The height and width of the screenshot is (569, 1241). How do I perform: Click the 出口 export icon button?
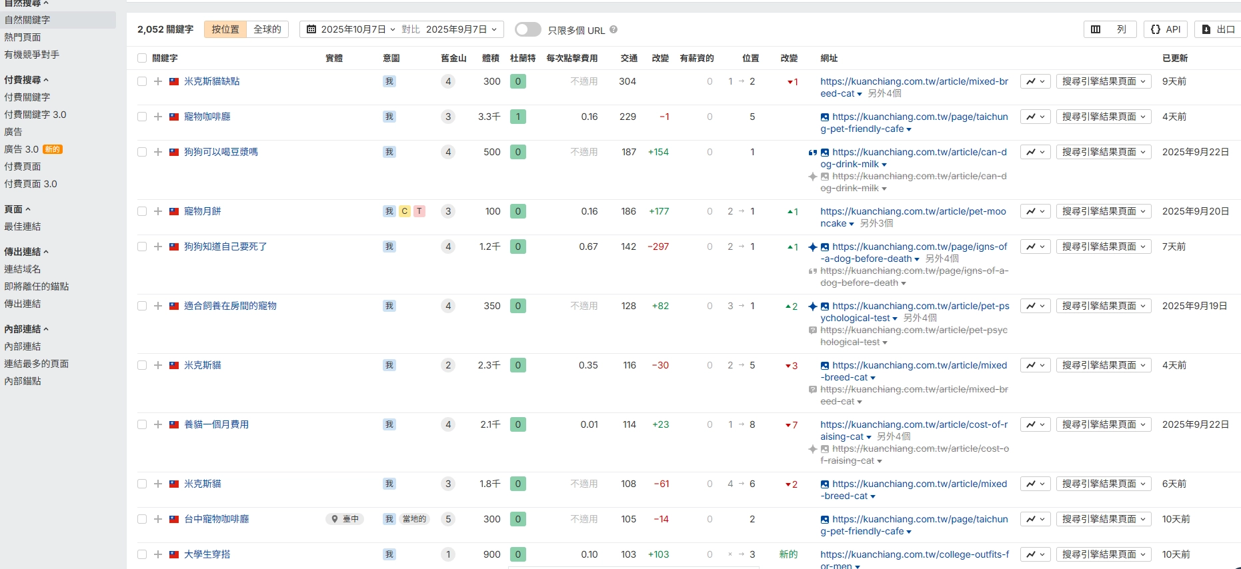[x=1218, y=29]
